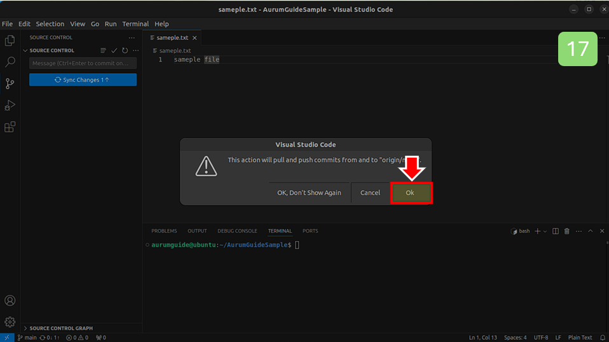Click the errors and warnings status indicator
This screenshot has height=342, width=609.
pyautogui.click(x=77, y=338)
